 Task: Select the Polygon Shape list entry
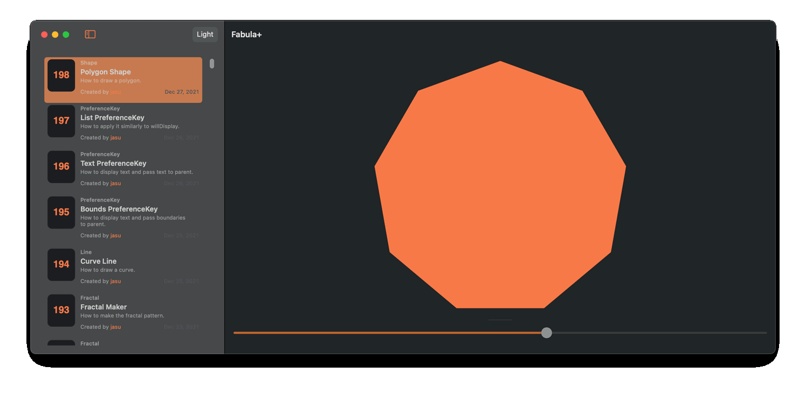[x=106, y=72]
